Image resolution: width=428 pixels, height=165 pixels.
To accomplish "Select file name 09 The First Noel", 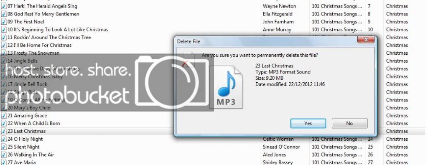I will [25, 22].
